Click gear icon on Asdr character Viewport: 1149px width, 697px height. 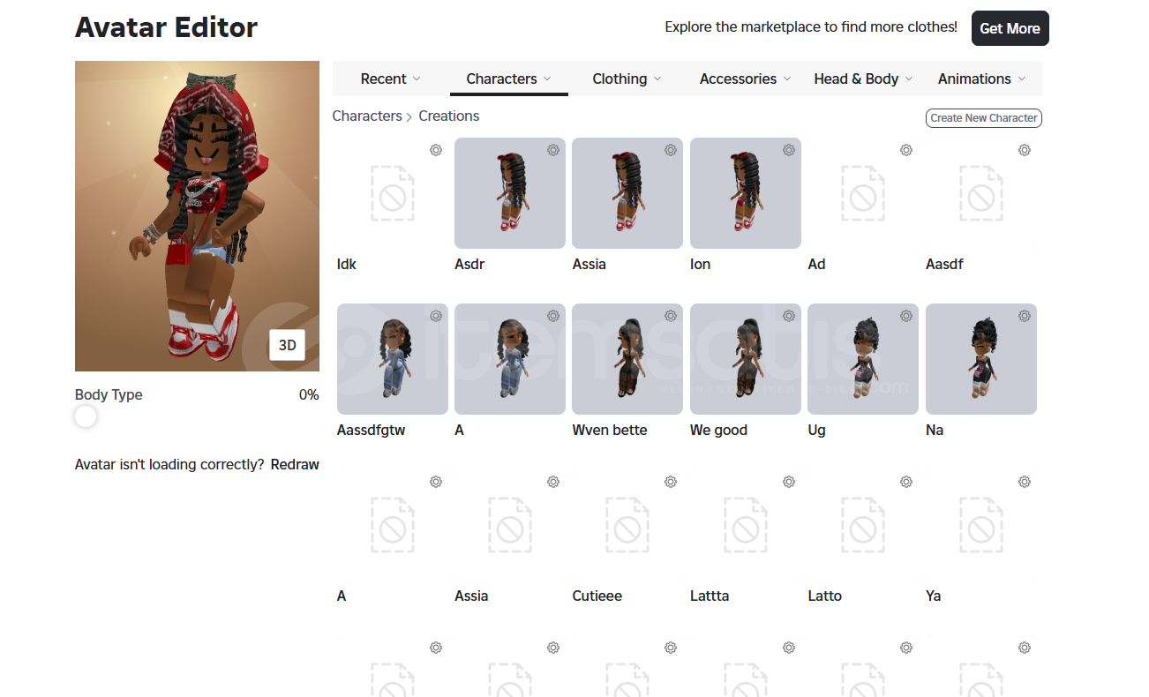(553, 150)
